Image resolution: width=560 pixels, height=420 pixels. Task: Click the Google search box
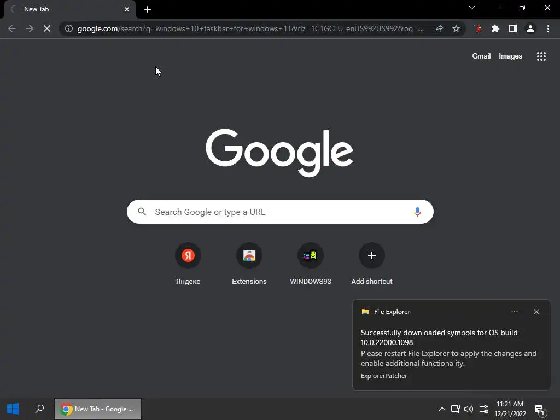(x=280, y=212)
